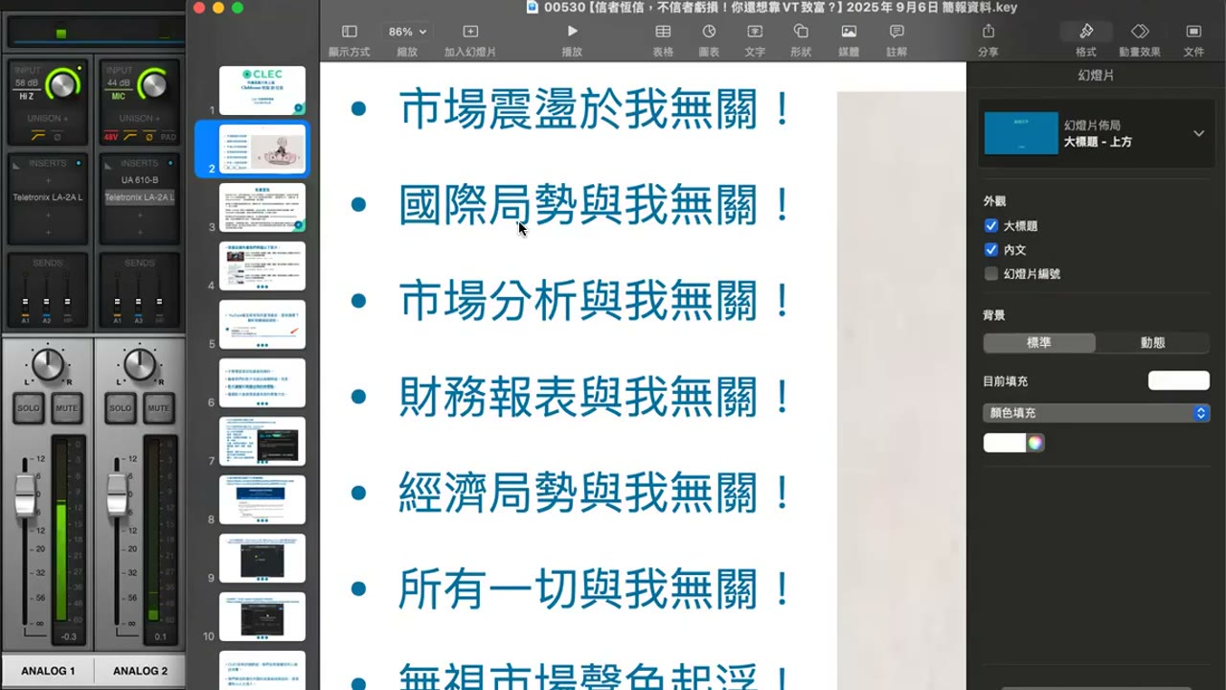
Task: Solo the Analog 1 channel
Action: pos(29,408)
